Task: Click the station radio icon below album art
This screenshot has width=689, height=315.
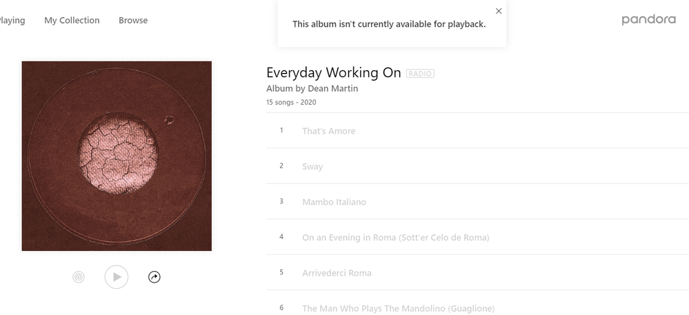Action: (x=79, y=277)
